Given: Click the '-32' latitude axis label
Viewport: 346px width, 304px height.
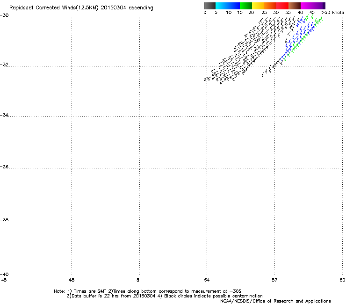Looking at the screenshot, I should (4, 65).
